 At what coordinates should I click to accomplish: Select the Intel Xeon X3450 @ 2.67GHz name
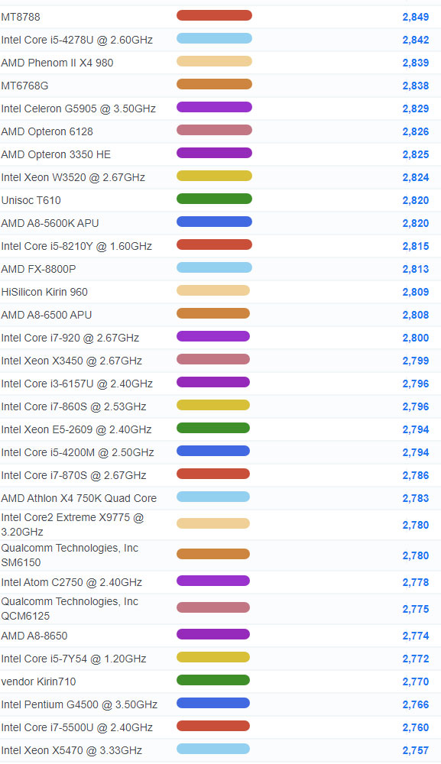72,361
